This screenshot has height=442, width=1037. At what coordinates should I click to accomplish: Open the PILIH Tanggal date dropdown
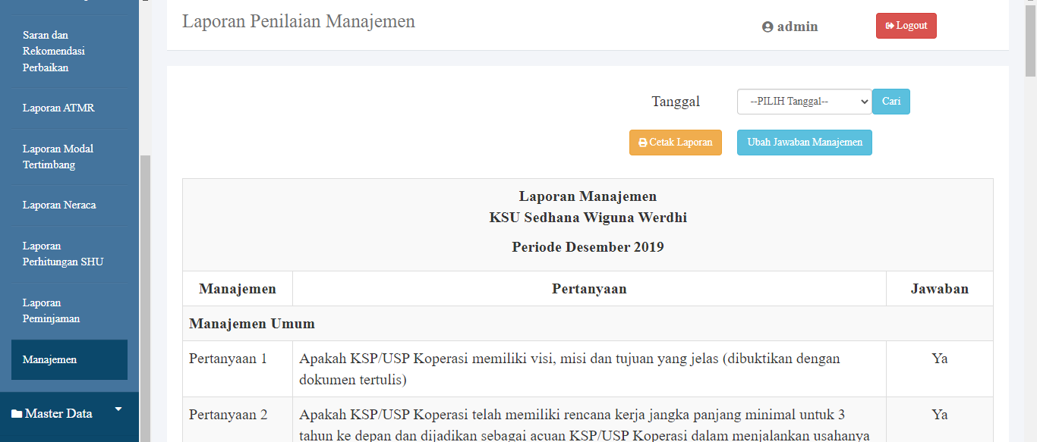804,102
